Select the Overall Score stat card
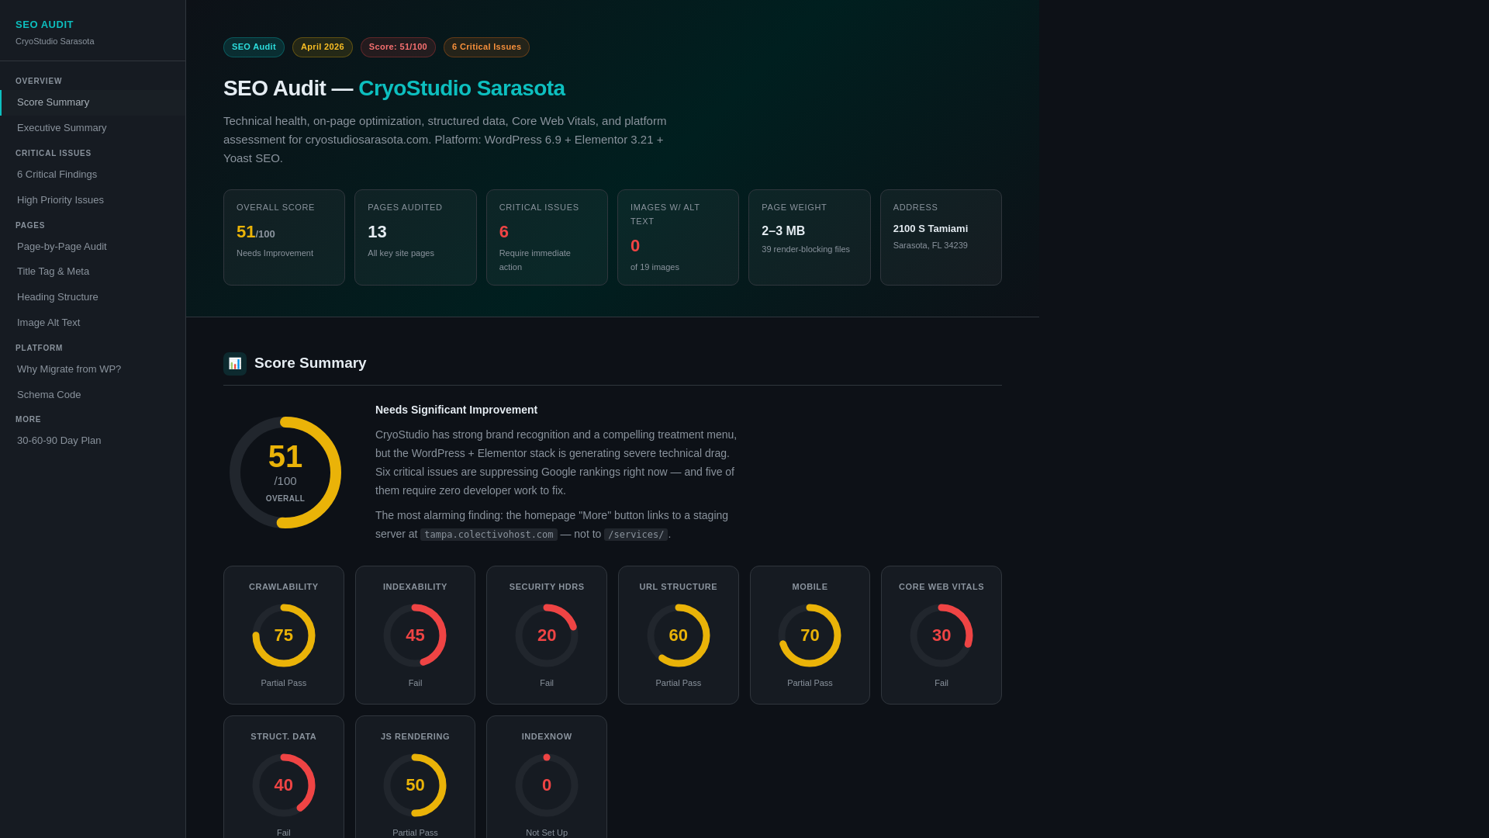 pyautogui.click(x=284, y=237)
